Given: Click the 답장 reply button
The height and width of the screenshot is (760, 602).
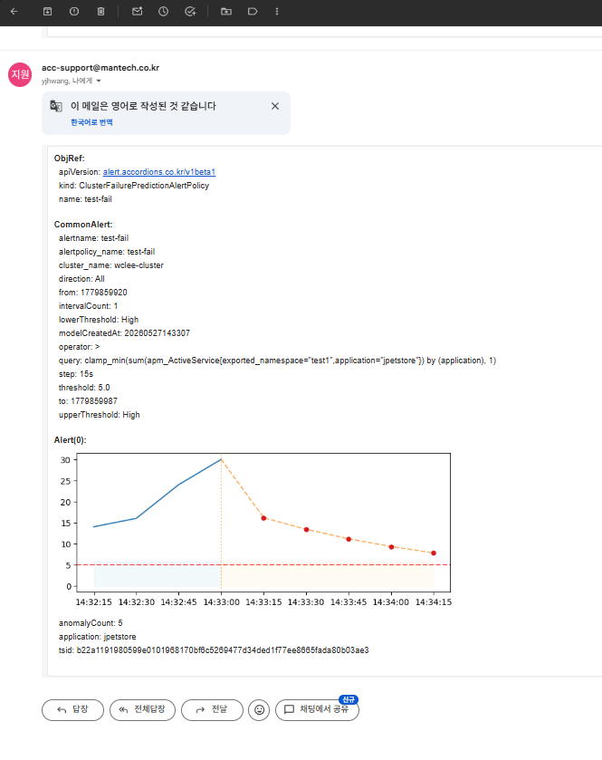Looking at the screenshot, I should 72,709.
